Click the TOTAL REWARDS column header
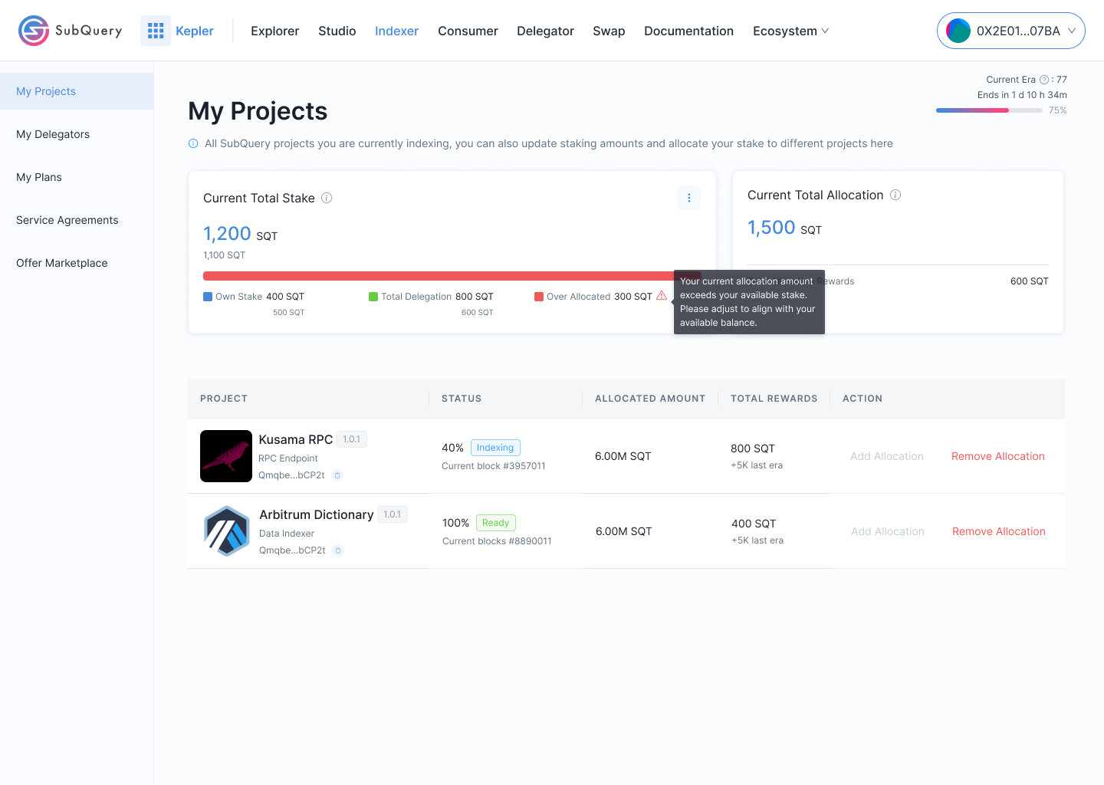 click(774, 399)
